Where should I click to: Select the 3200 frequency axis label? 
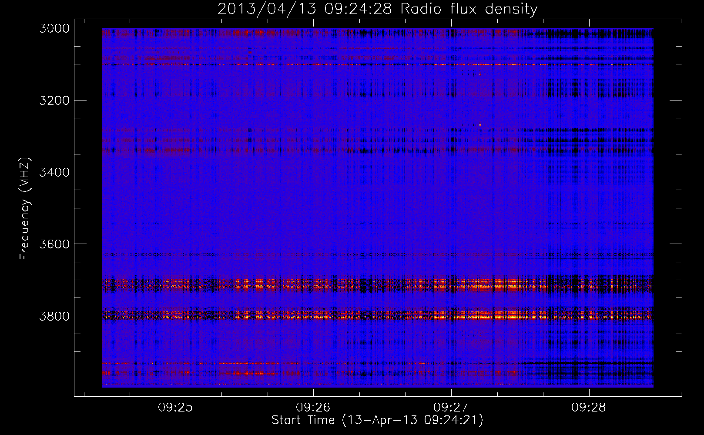54,100
